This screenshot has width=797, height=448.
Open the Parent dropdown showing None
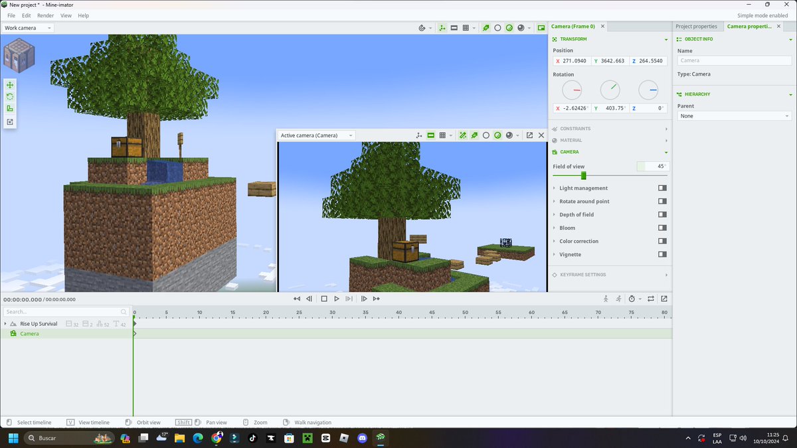coord(733,115)
